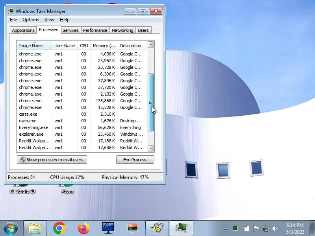Open the File menu
Viewport: 315px width, 236px height.
[13, 20]
